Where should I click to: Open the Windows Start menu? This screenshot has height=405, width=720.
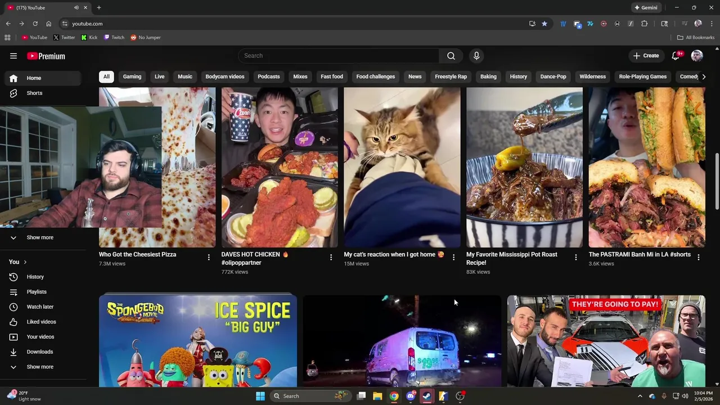coord(260,396)
